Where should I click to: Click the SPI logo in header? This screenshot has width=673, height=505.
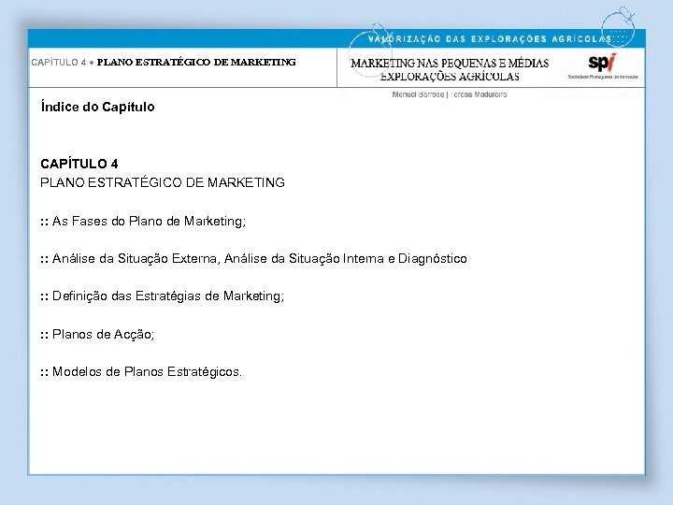point(602,63)
